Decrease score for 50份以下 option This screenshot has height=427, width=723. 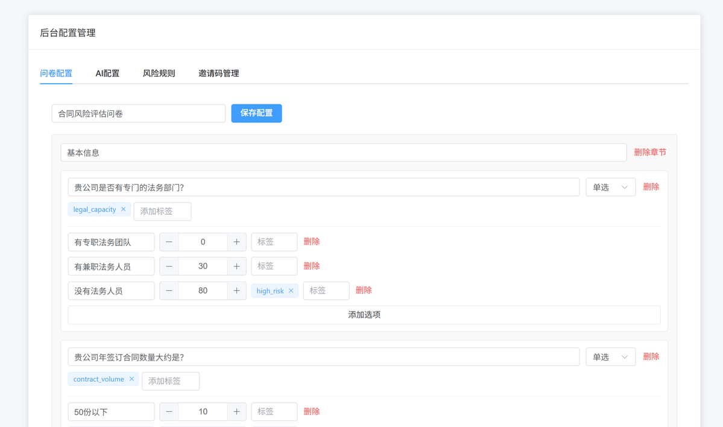(x=169, y=412)
